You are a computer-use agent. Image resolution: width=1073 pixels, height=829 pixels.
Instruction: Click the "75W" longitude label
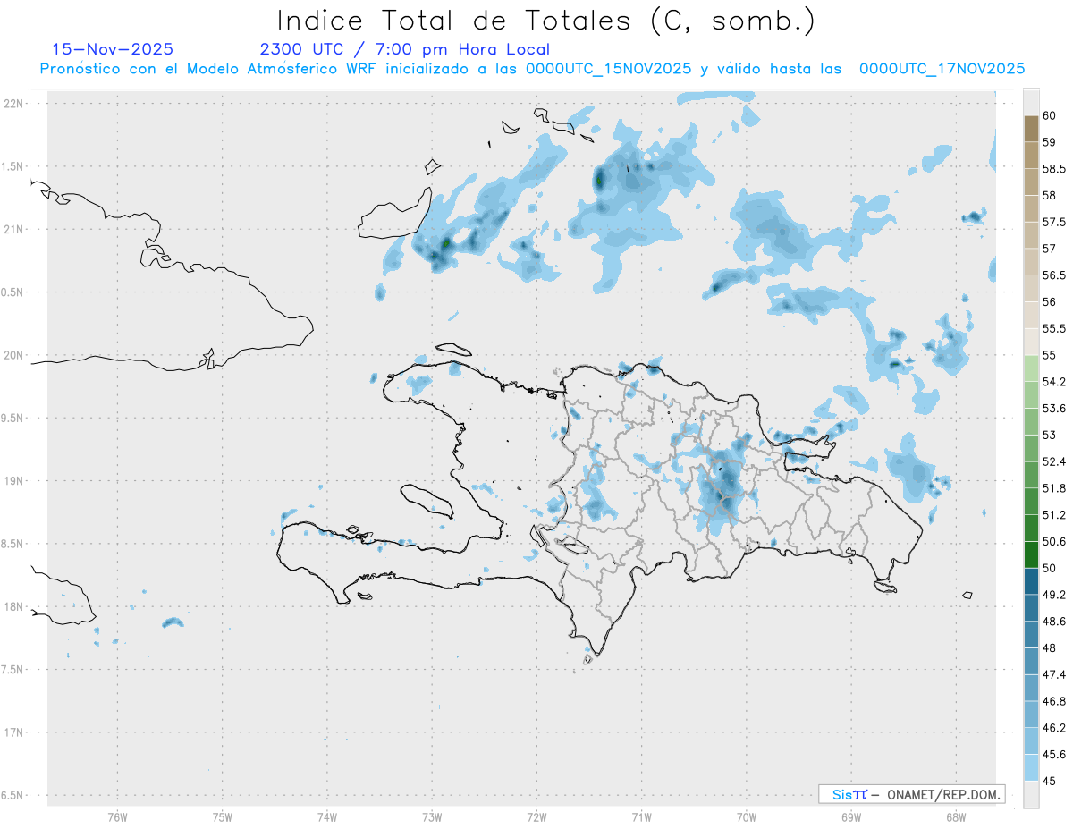pos(222,817)
